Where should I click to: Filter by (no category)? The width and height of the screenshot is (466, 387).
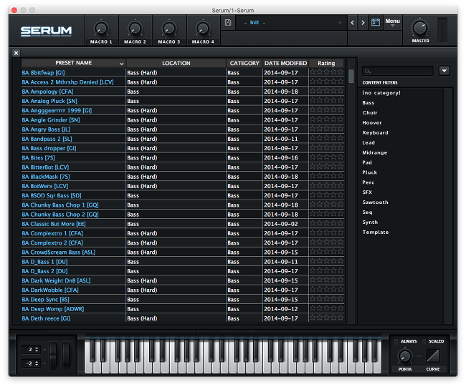point(381,93)
